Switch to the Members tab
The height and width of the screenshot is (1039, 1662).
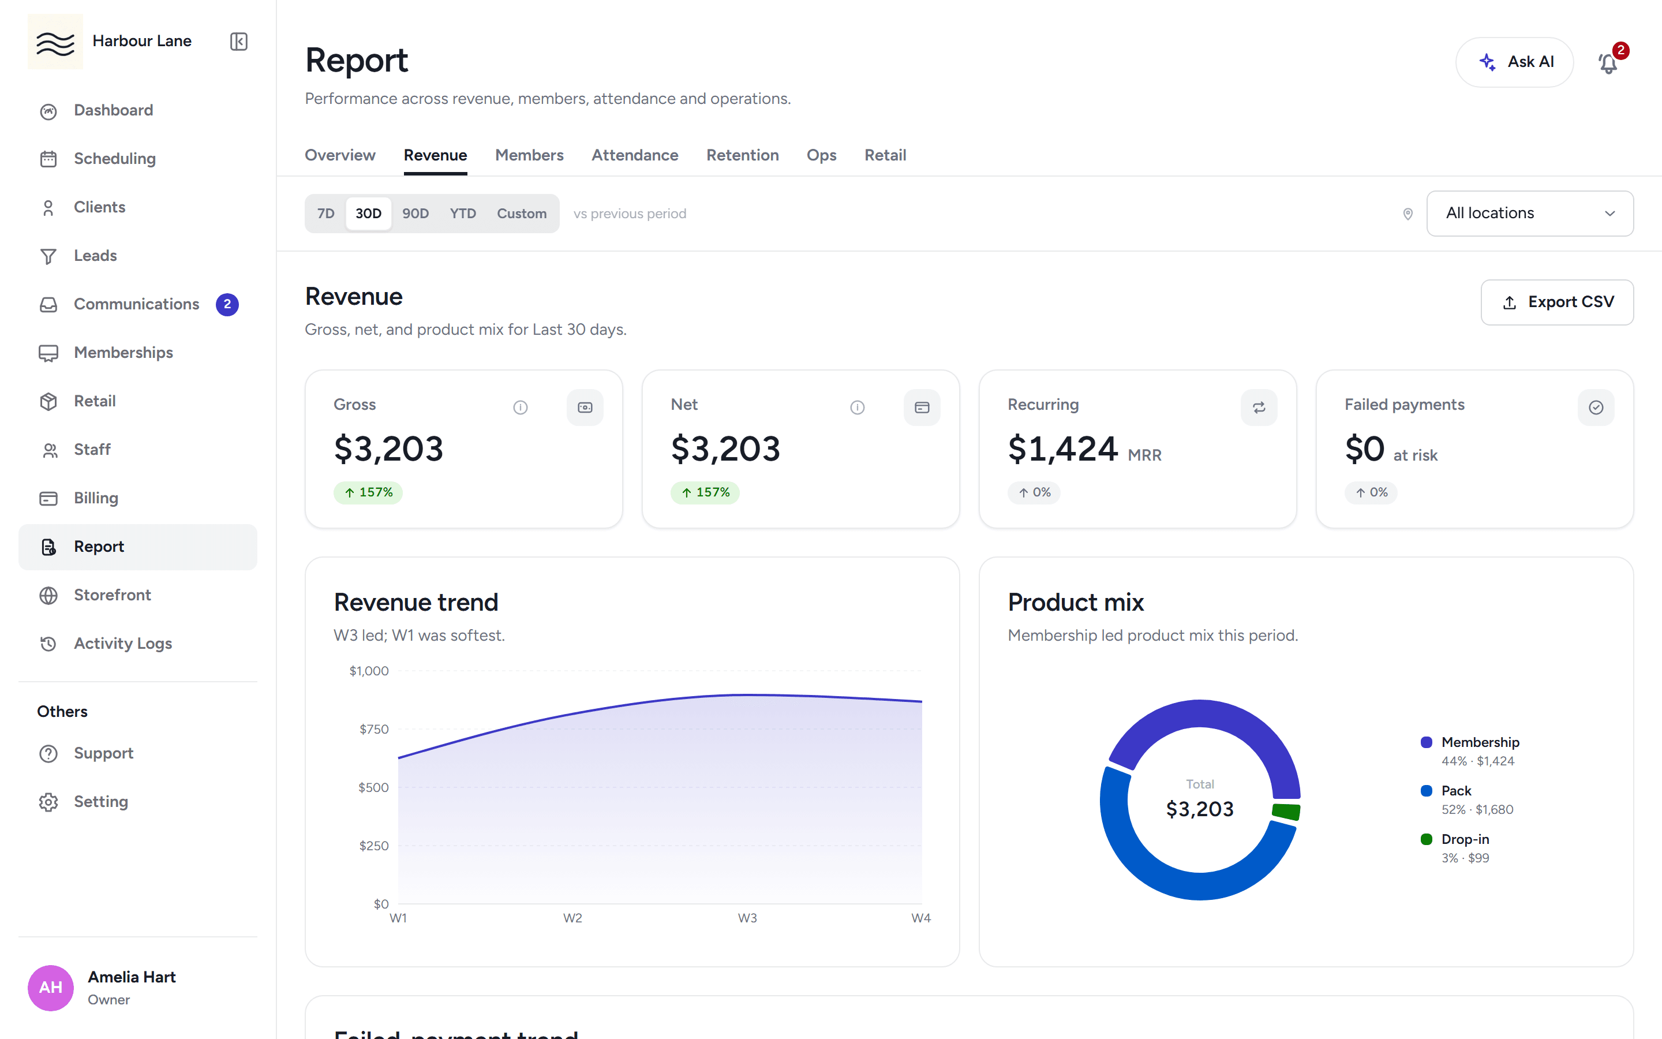pyautogui.click(x=530, y=155)
